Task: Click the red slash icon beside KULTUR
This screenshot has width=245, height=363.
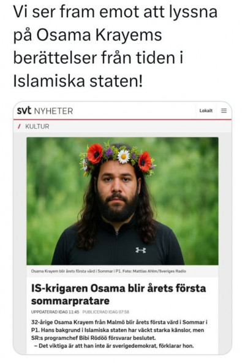Action: 20,126
